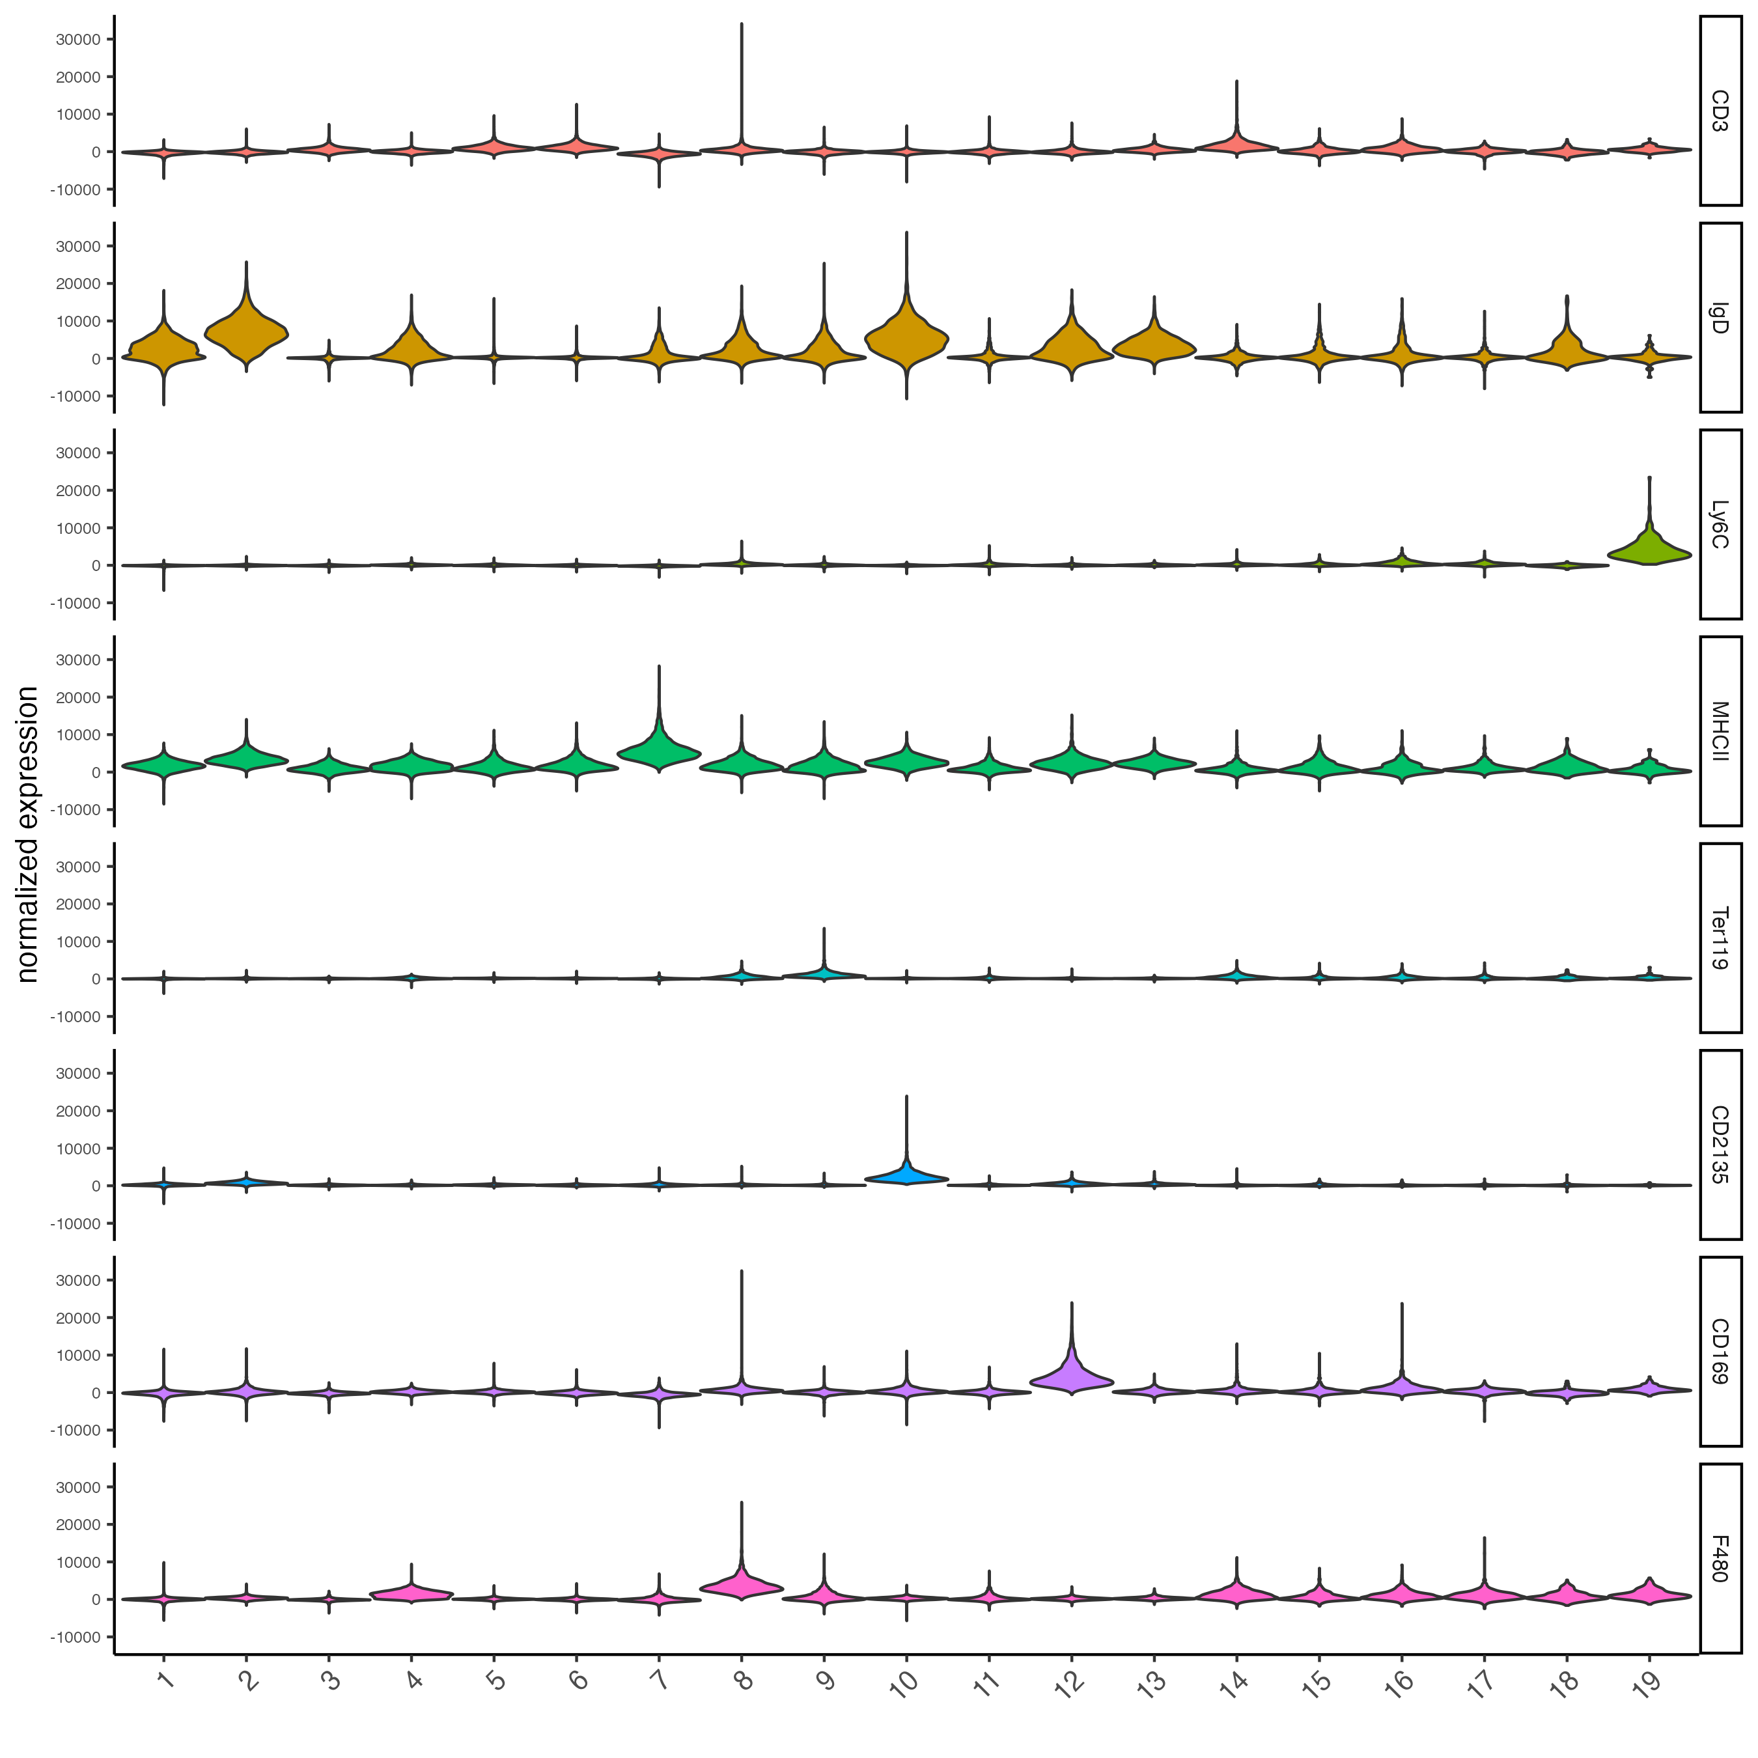This screenshot has height=1758, width=1758.
Task: Click the IgD facet strip label
Action: click(x=1720, y=318)
